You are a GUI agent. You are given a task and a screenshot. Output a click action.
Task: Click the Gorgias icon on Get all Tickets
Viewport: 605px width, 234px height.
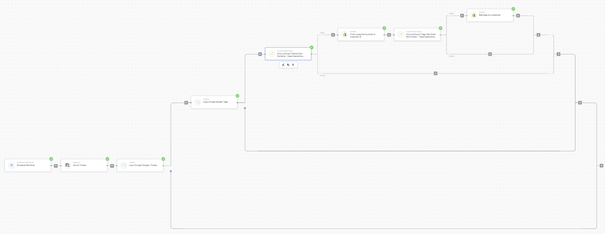click(68, 165)
